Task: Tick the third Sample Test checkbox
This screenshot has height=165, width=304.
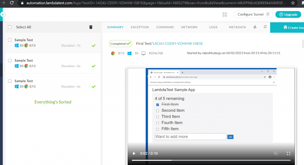Action: click(10, 81)
